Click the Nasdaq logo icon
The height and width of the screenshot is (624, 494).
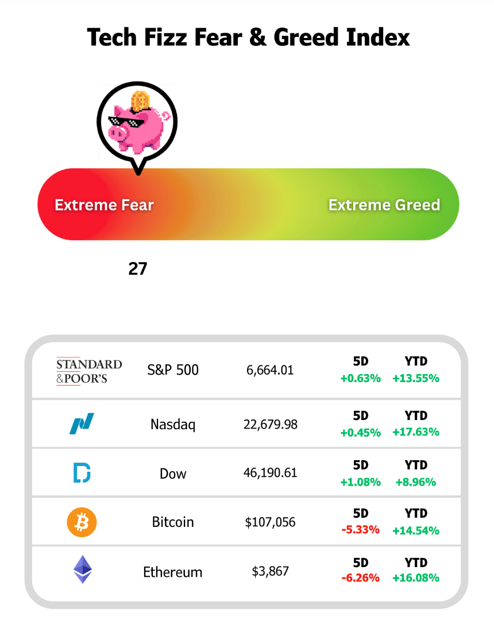82,424
